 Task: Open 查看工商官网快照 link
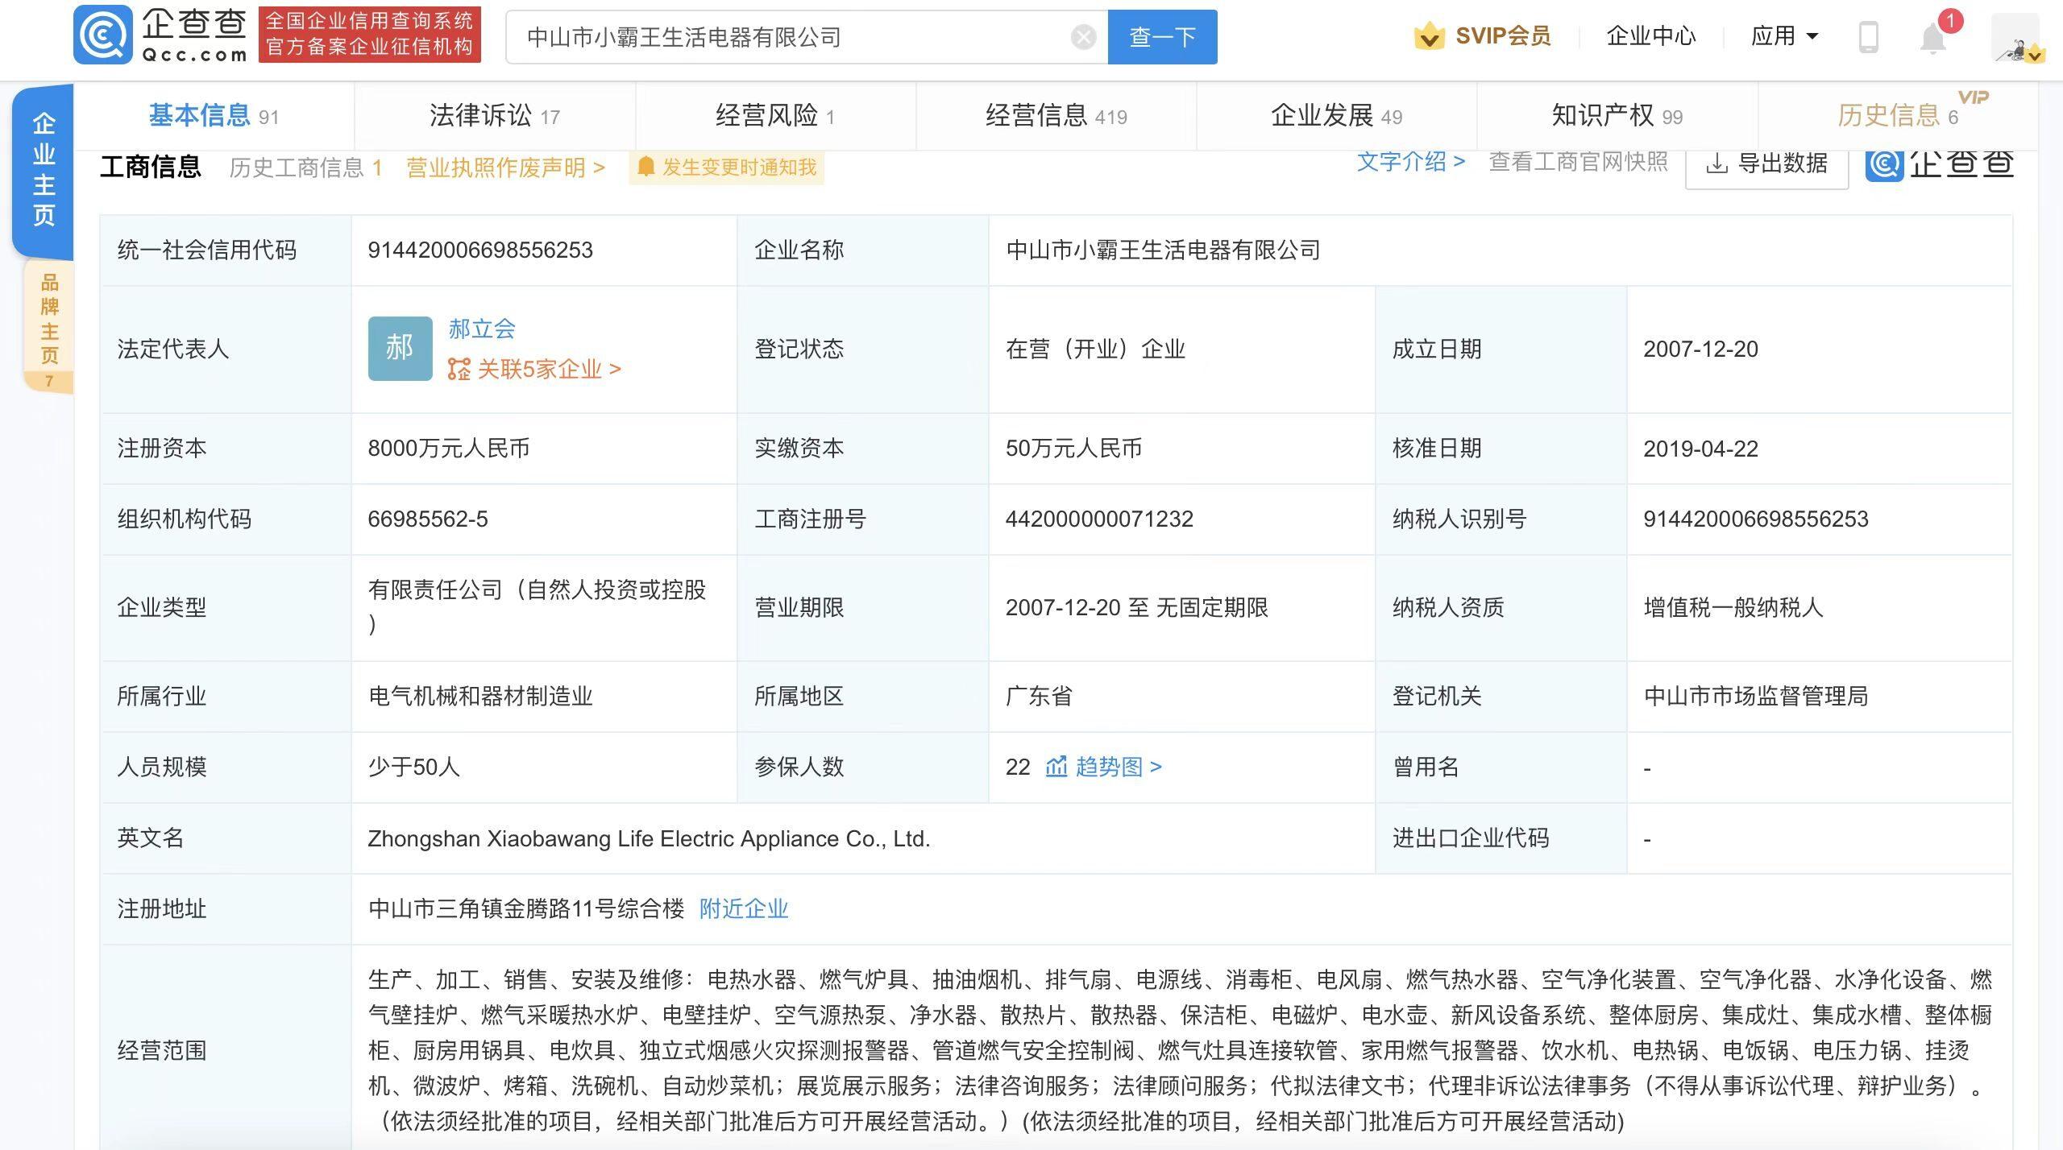[x=1578, y=162]
